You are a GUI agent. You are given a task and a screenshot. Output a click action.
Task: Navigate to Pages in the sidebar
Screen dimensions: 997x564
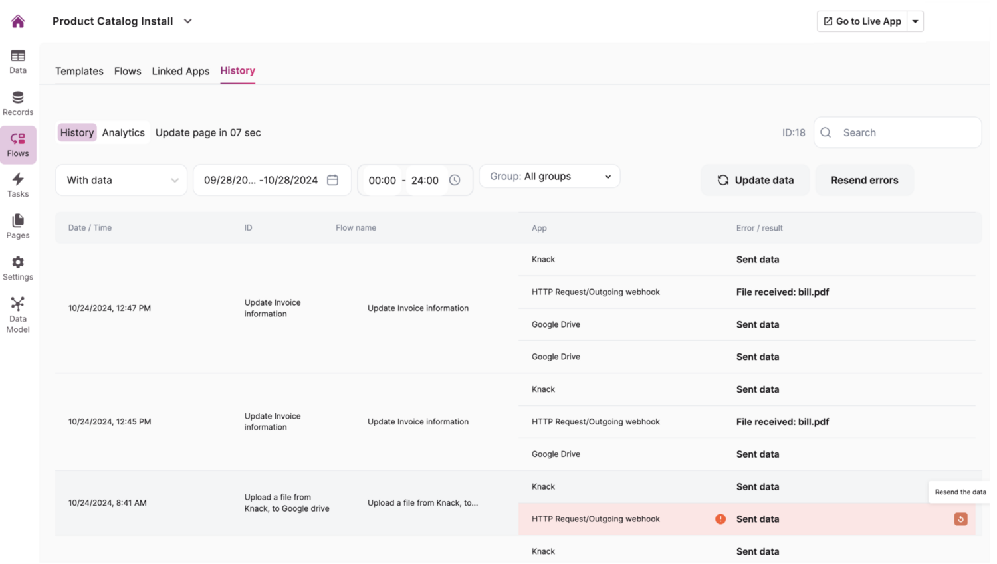(x=18, y=226)
